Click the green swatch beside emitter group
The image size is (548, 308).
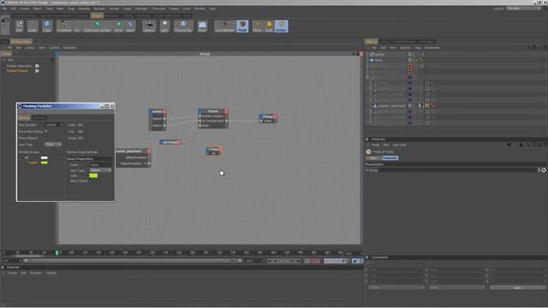pyautogui.click(x=44, y=163)
